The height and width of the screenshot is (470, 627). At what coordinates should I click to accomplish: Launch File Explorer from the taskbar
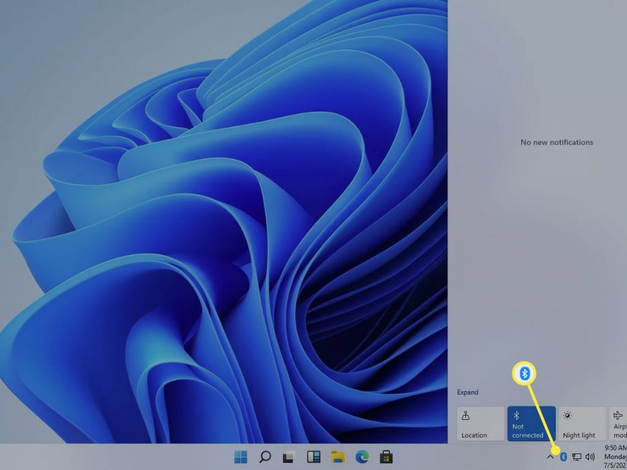(337, 457)
